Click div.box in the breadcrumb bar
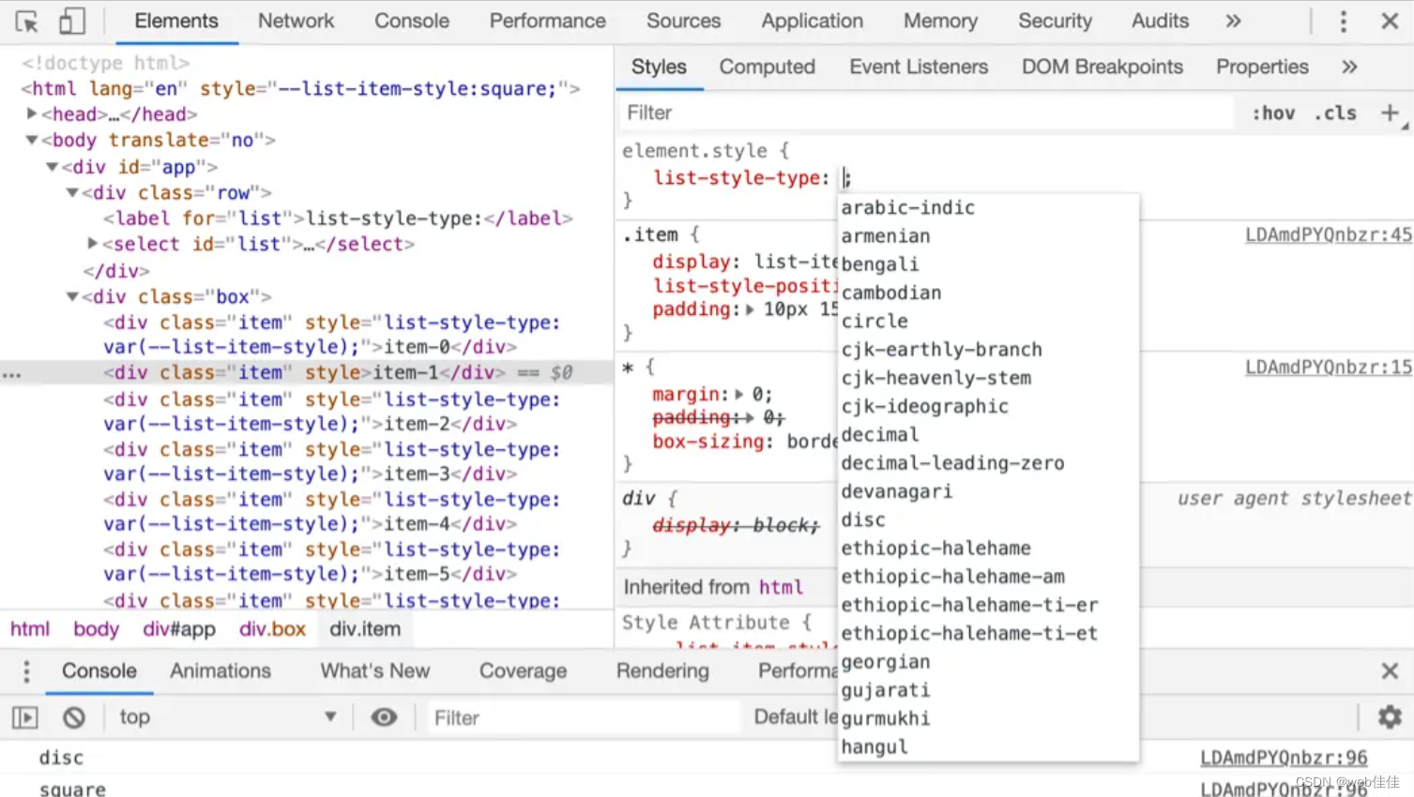This screenshot has height=797, width=1414. click(271, 629)
